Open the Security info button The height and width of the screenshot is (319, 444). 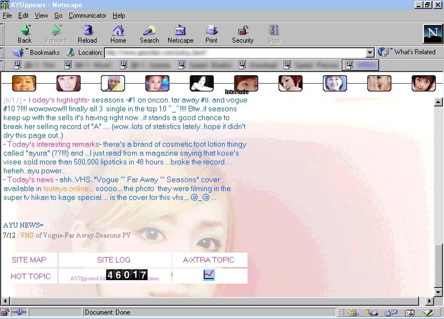(243, 34)
